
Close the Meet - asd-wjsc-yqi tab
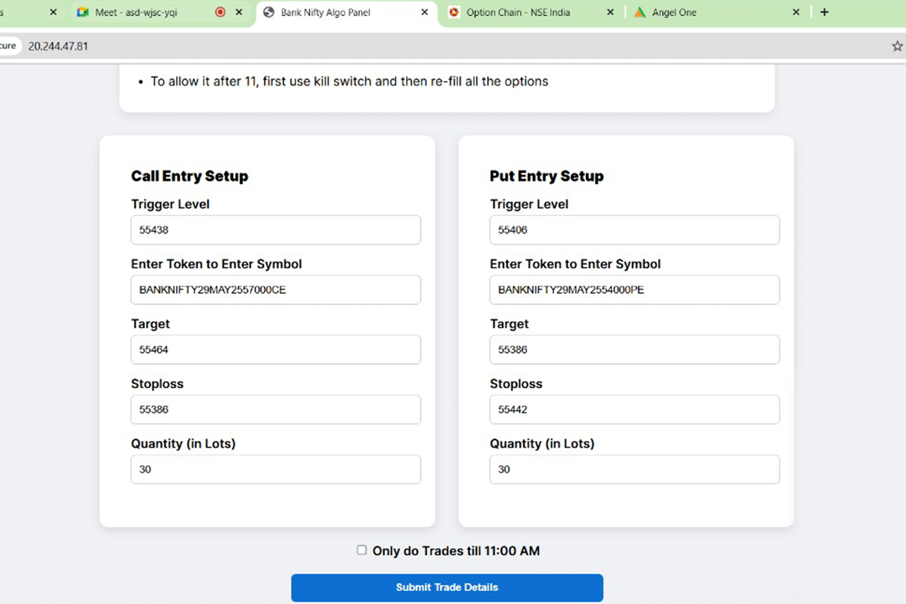click(x=239, y=12)
